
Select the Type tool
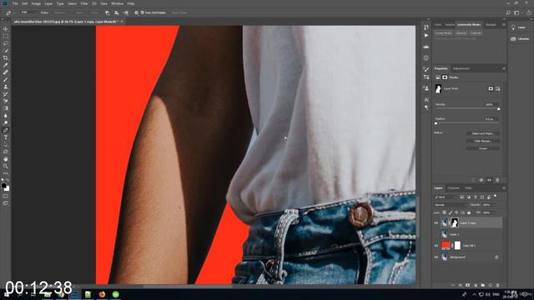6,137
